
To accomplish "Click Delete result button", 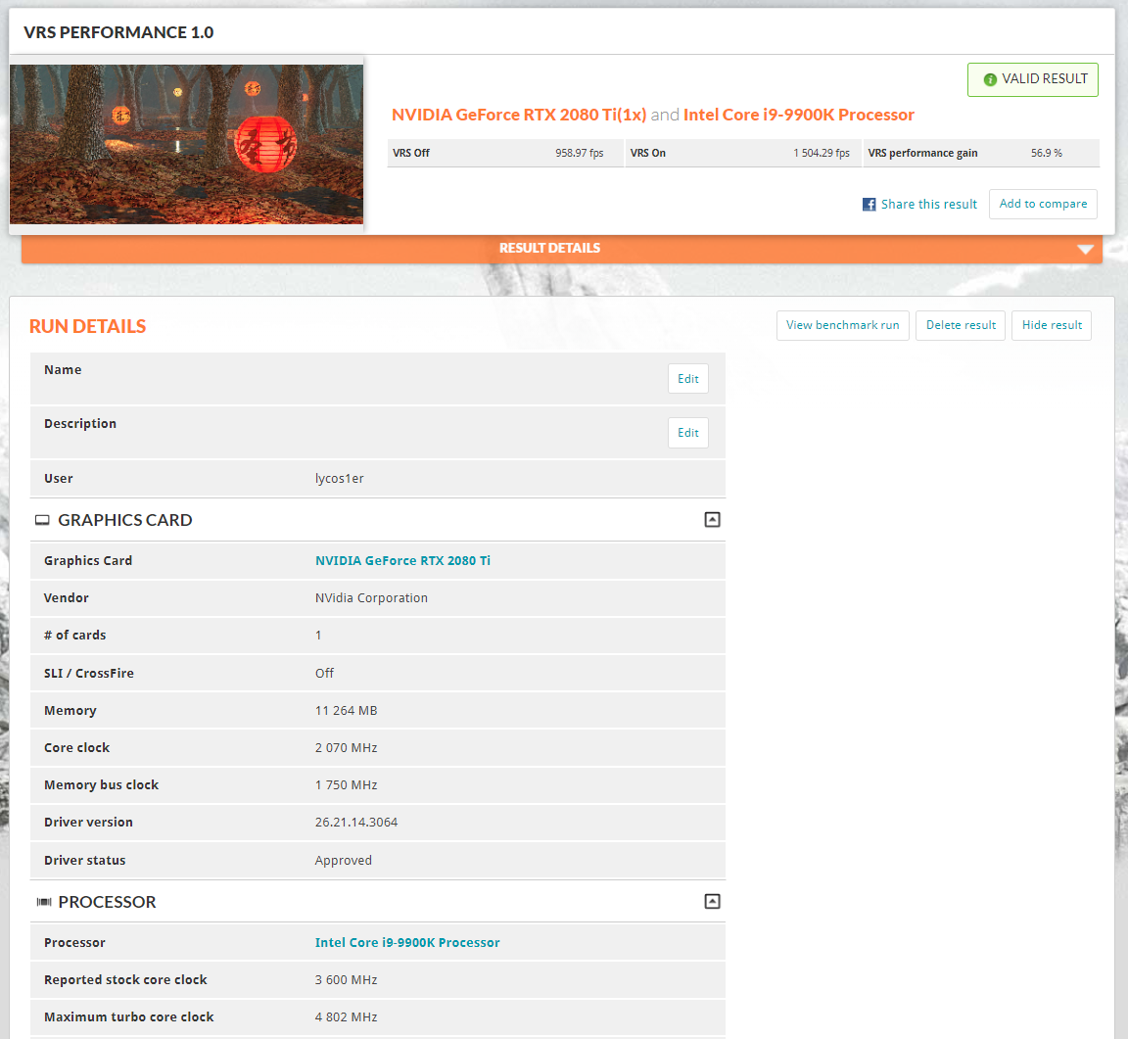I will pos(961,325).
